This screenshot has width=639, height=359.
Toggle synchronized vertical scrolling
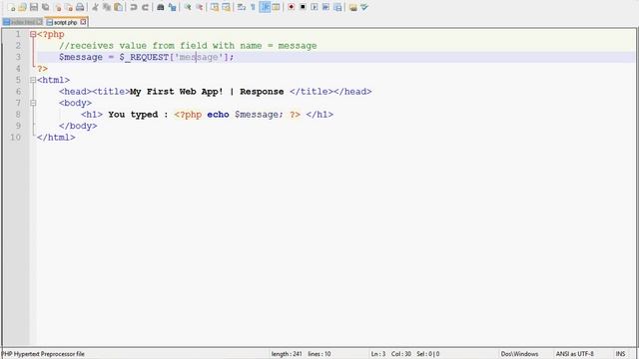pyautogui.click(x=215, y=7)
